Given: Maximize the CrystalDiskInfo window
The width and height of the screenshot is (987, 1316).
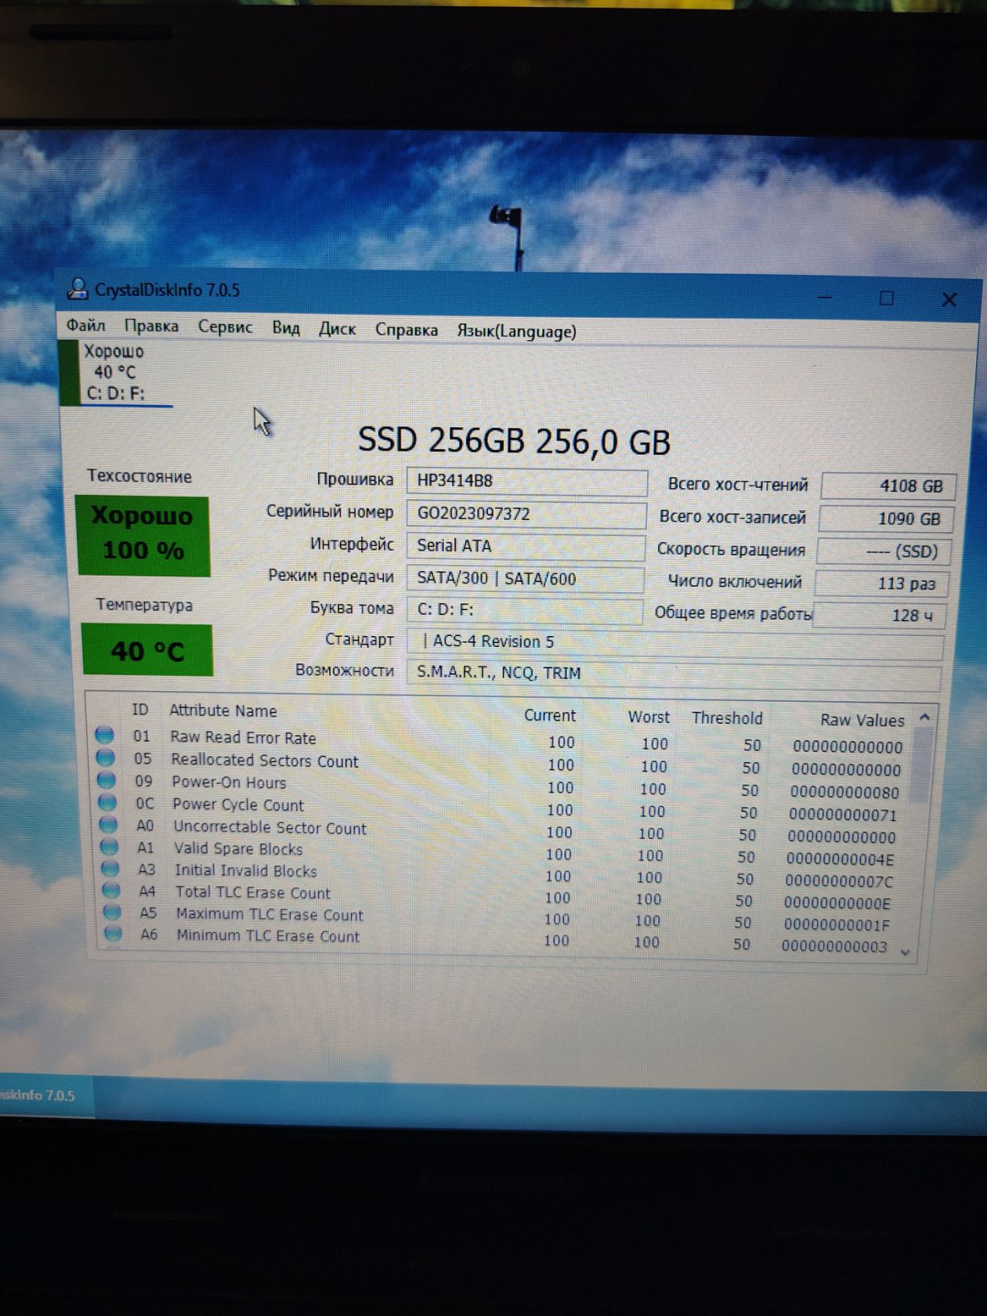Looking at the screenshot, I should (886, 298).
